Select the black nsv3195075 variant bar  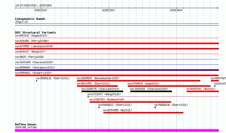click(x=102, y=91)
